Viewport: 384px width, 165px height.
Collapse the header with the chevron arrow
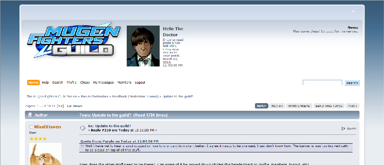353,11
